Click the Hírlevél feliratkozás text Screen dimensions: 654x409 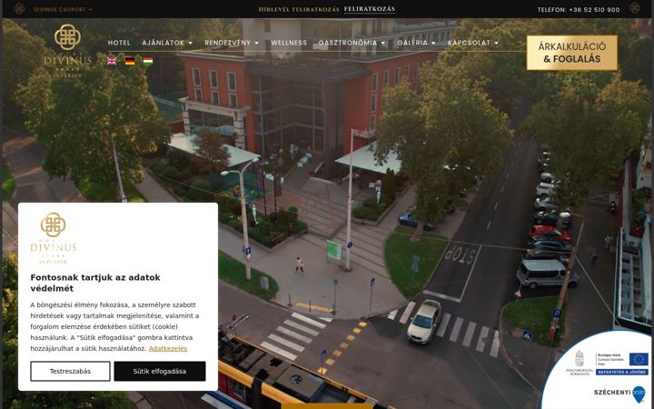[299, 9]
